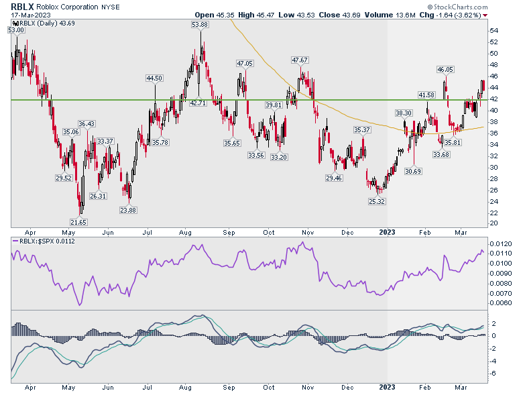The image size is (523, 393).
Task: Click the Roblox Corporation company name
Action: (x=67, y=7)
